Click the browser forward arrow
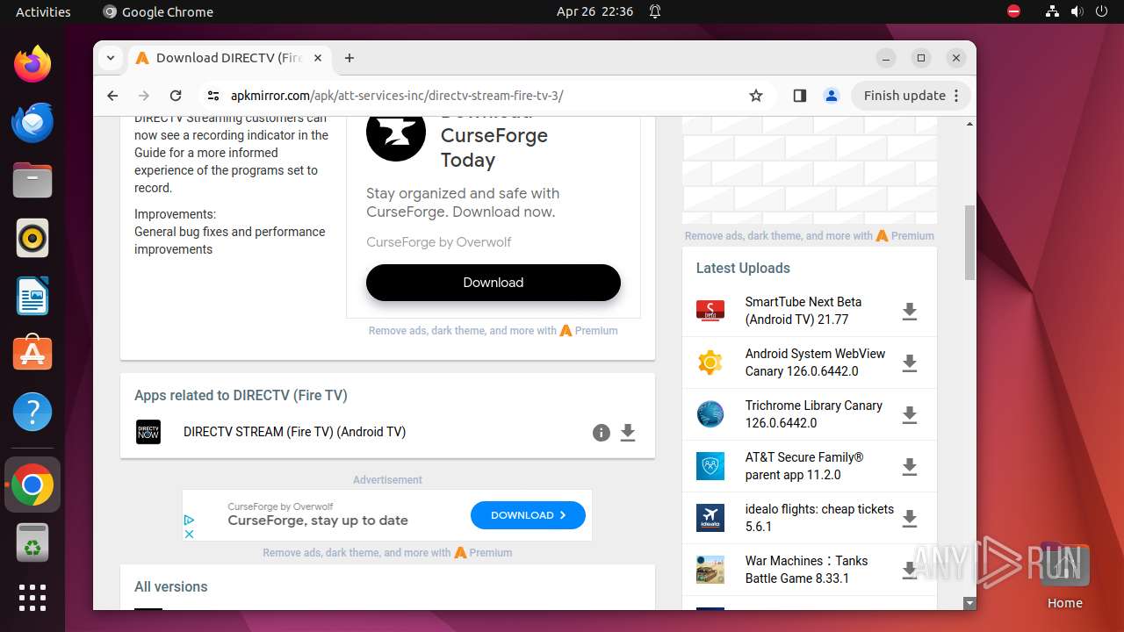 144,96
